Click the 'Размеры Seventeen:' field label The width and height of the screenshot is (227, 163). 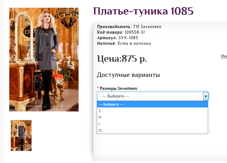[x=119, y=89]
